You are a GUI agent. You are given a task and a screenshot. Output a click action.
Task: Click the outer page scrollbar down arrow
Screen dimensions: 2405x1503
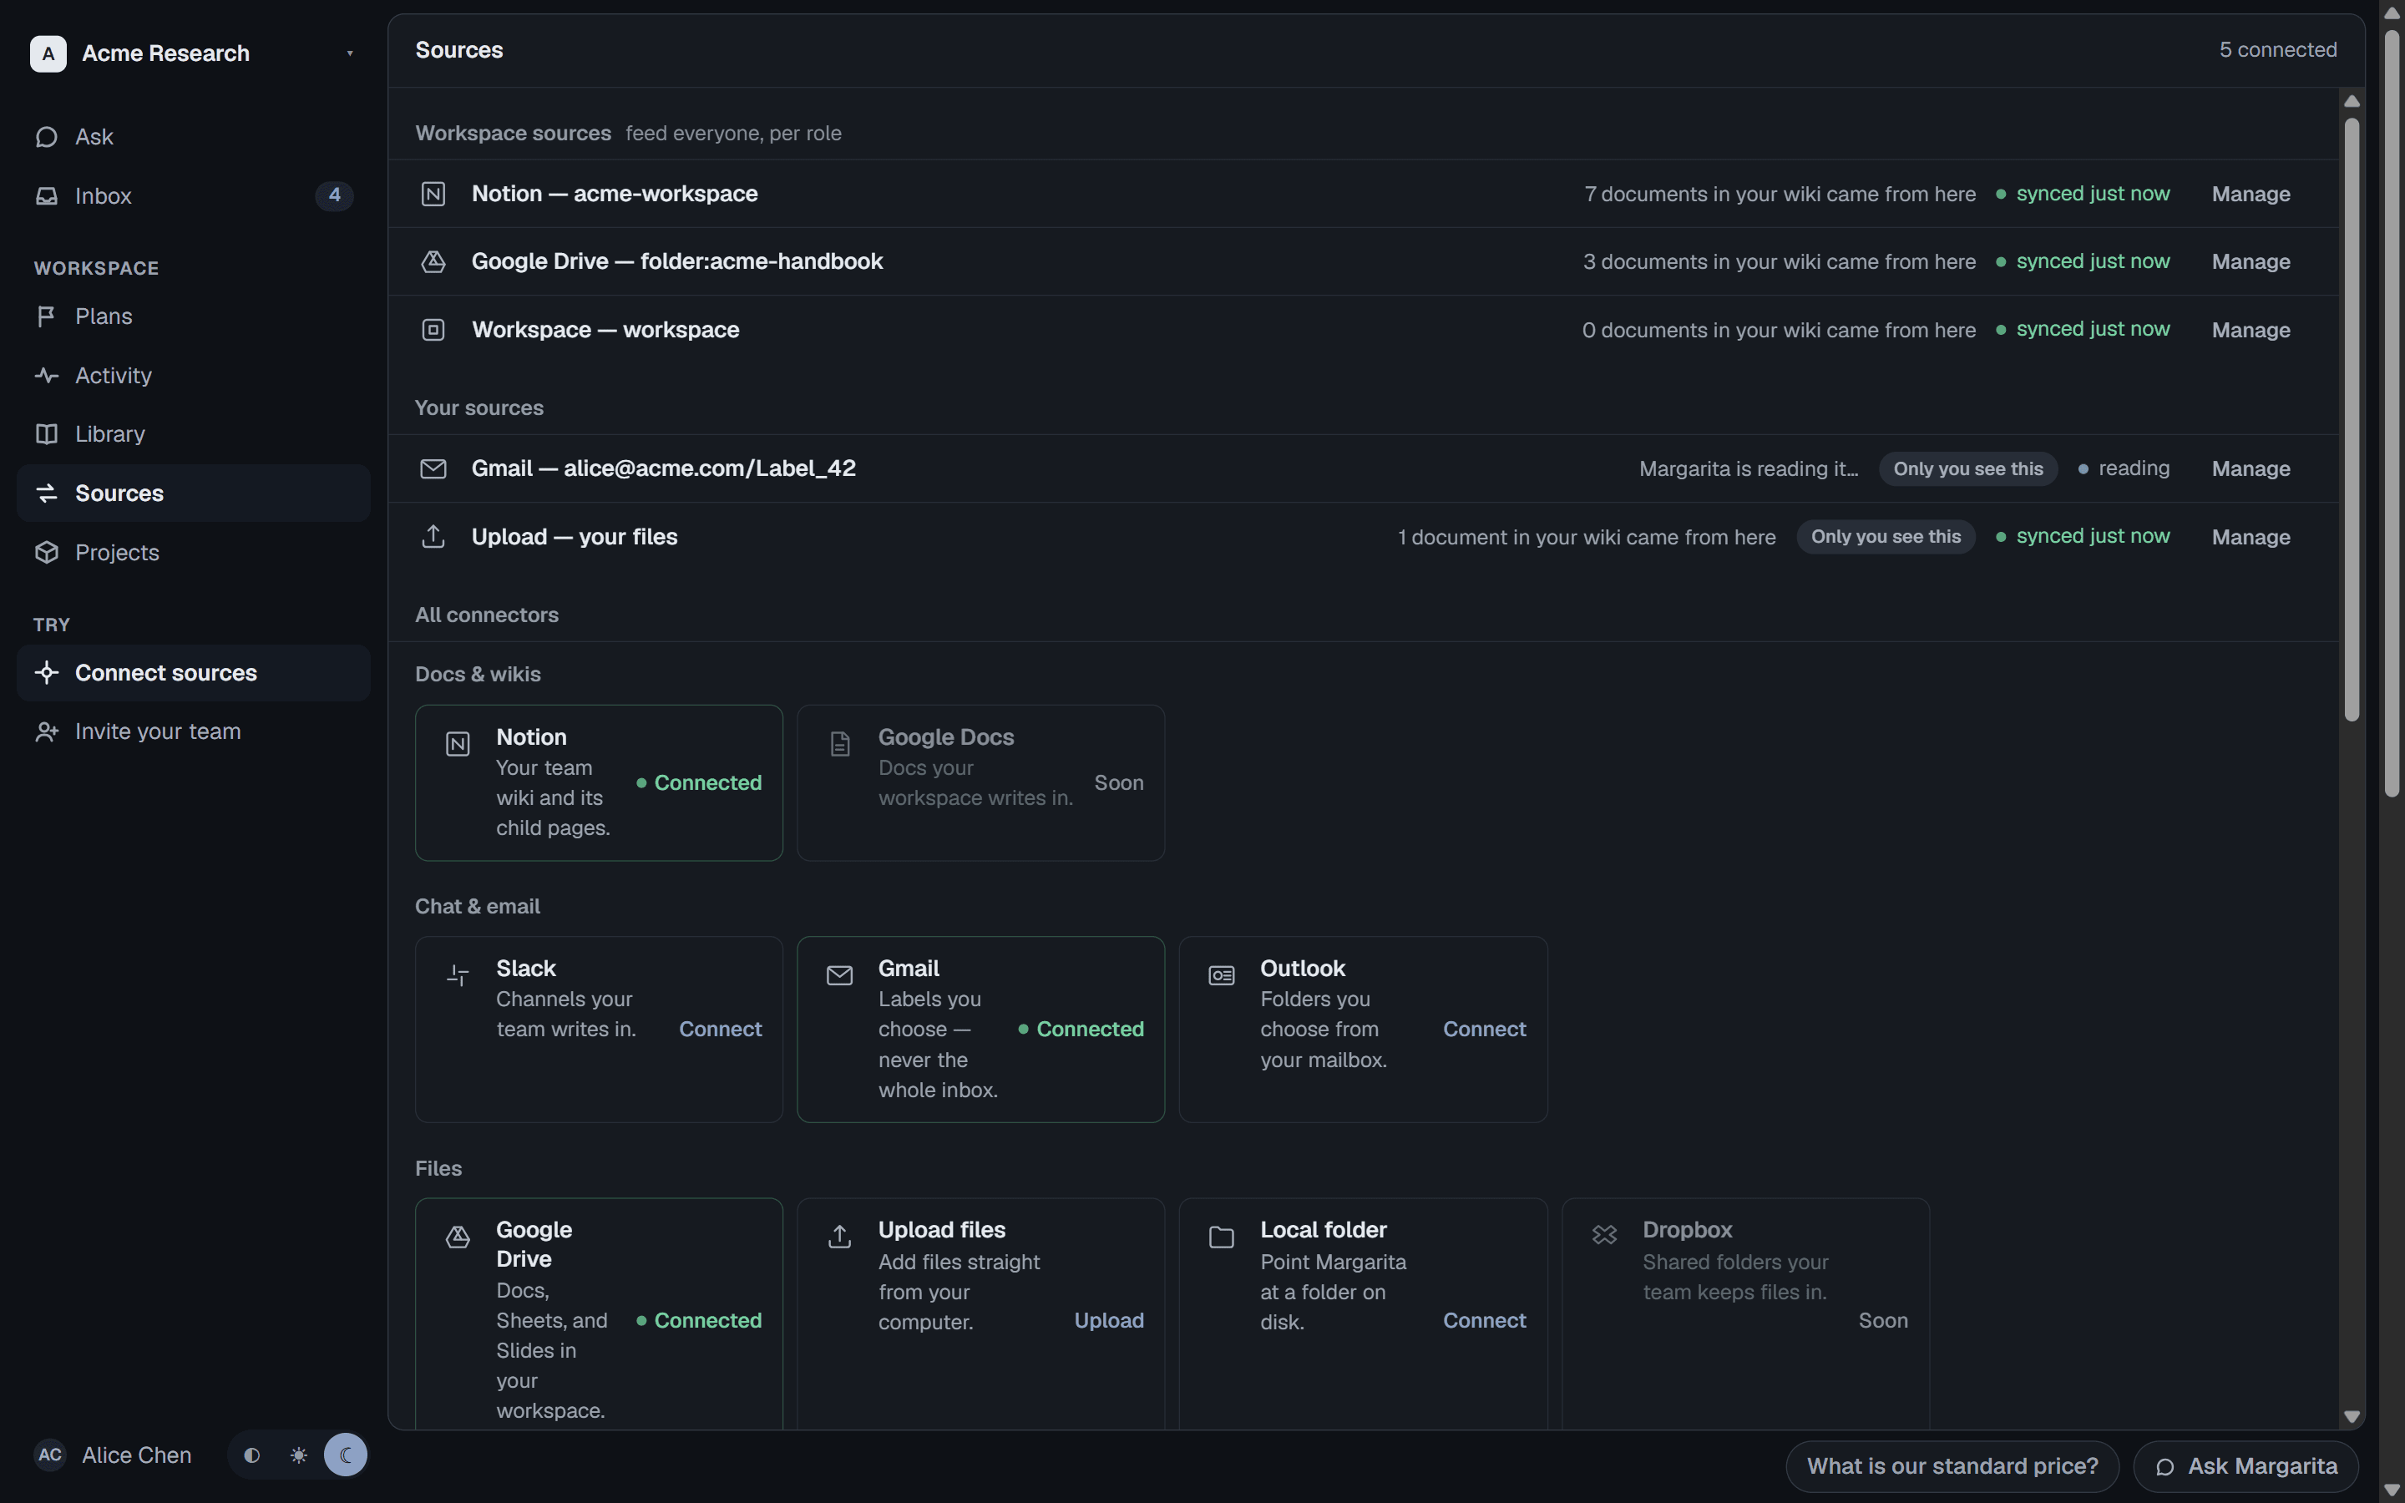coord(2391,1490)
